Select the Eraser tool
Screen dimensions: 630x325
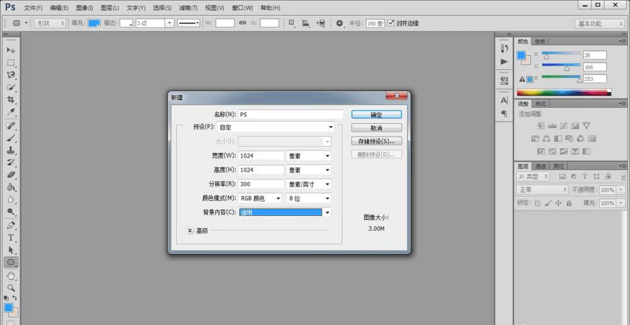[11, 174]
